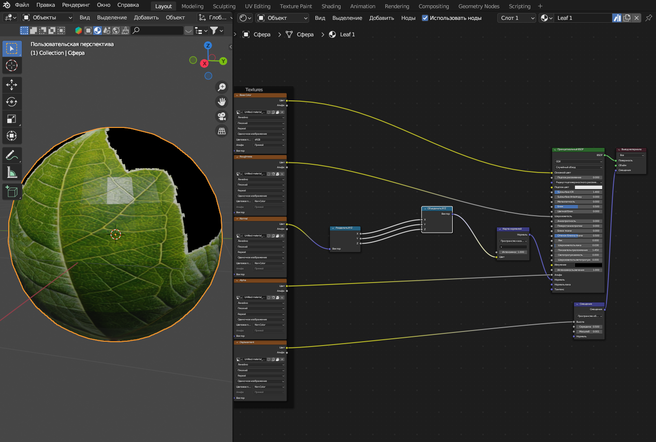Select the Move tool in the viewport toolbar
Screen dimensions: 656x442
coord(12,85)
